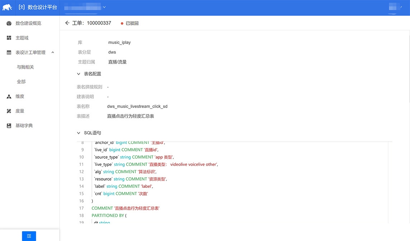This screenshot has width=410, height=241.
Task: Click the 表设计工单管理 table icon
Action: point(9,52)
